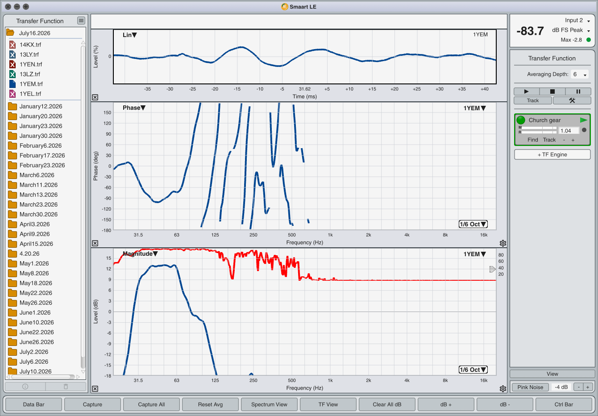Open Phase plot settings gear
598x416 pixels.
pyautogui.click(x=503, y=243)
